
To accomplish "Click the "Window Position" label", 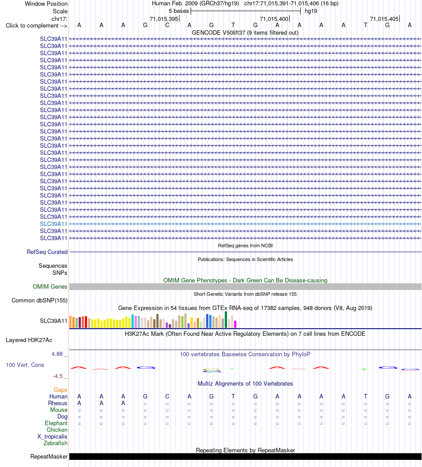I will [46, 4].
